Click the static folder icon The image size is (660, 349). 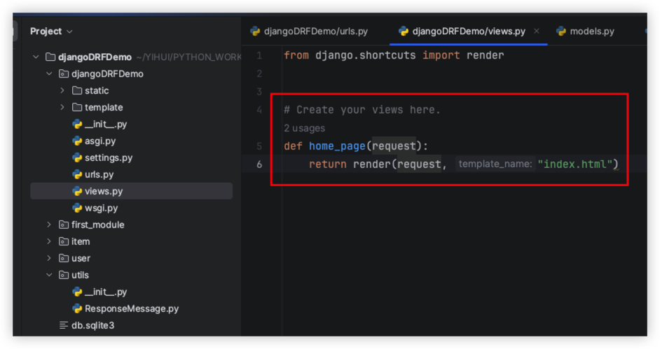tap(77, 91)
